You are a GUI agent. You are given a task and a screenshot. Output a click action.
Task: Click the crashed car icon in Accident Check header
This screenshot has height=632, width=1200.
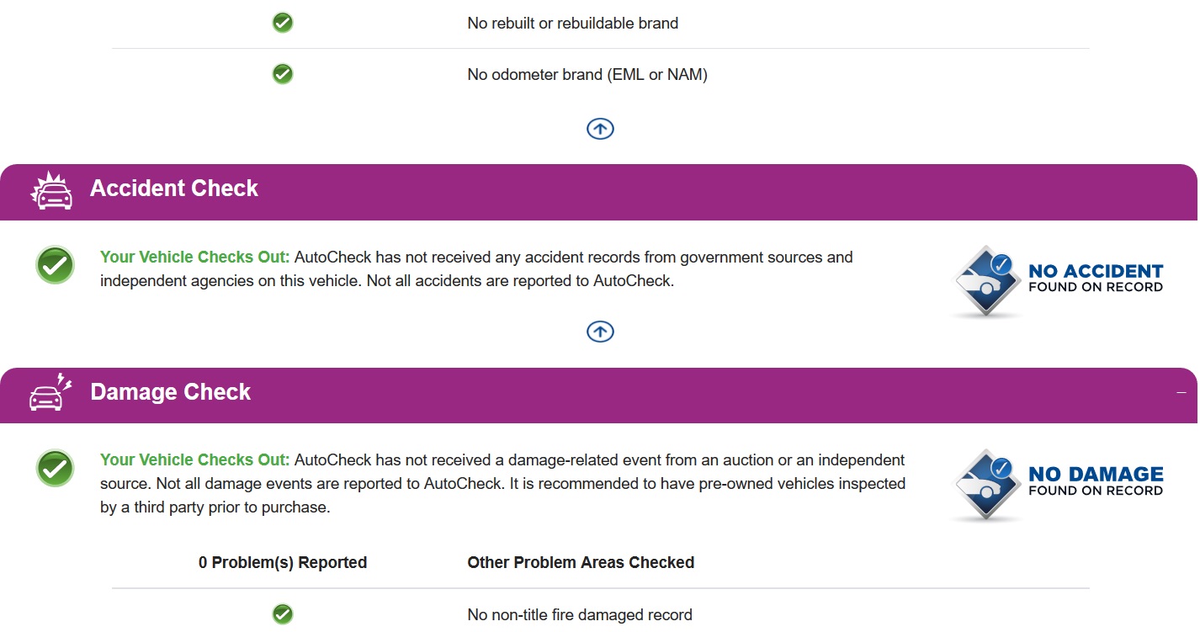(50, 189)
